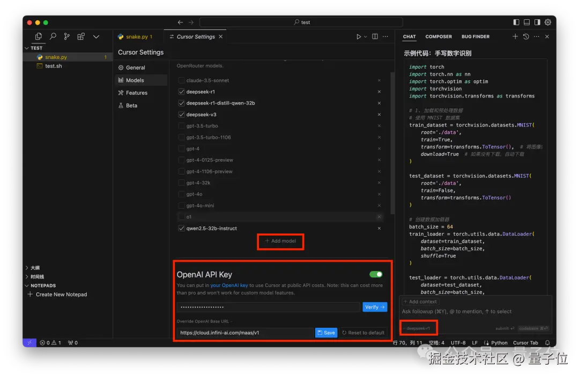579x377 pixels.
Task: Open editor more actions ellipsis
Action: pyautogui.click(x=385, y=36)
